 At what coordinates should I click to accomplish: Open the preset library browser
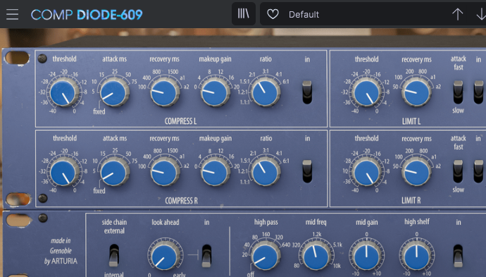244,14
